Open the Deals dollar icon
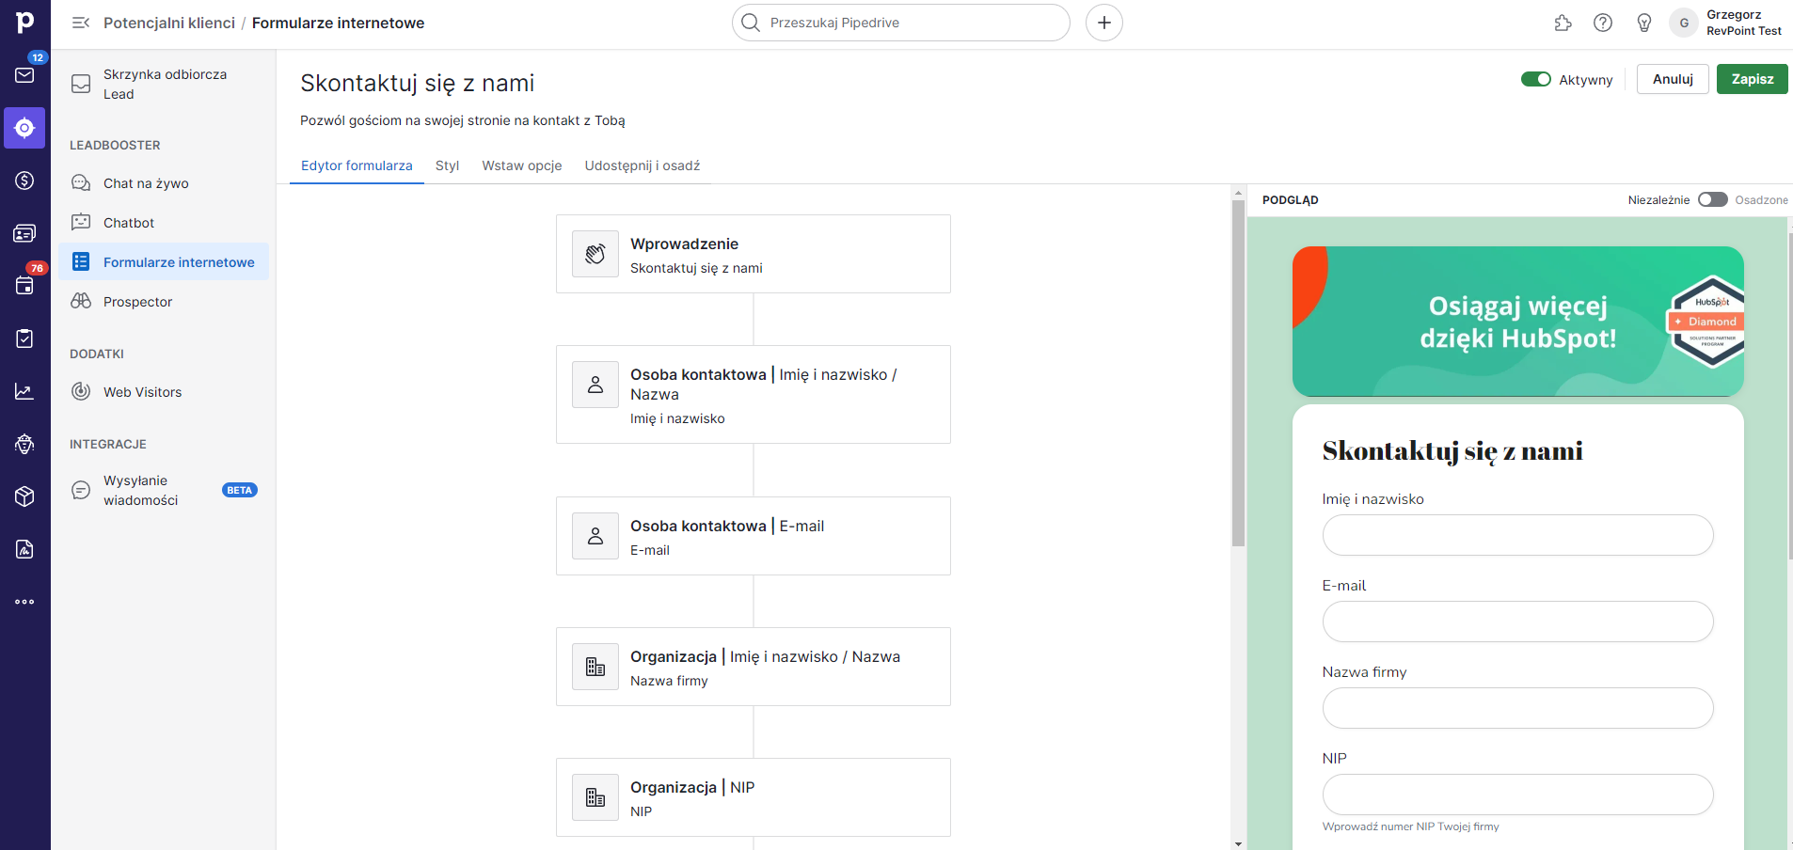This screenshot has width=1793, height=850. tap(24, 181)
